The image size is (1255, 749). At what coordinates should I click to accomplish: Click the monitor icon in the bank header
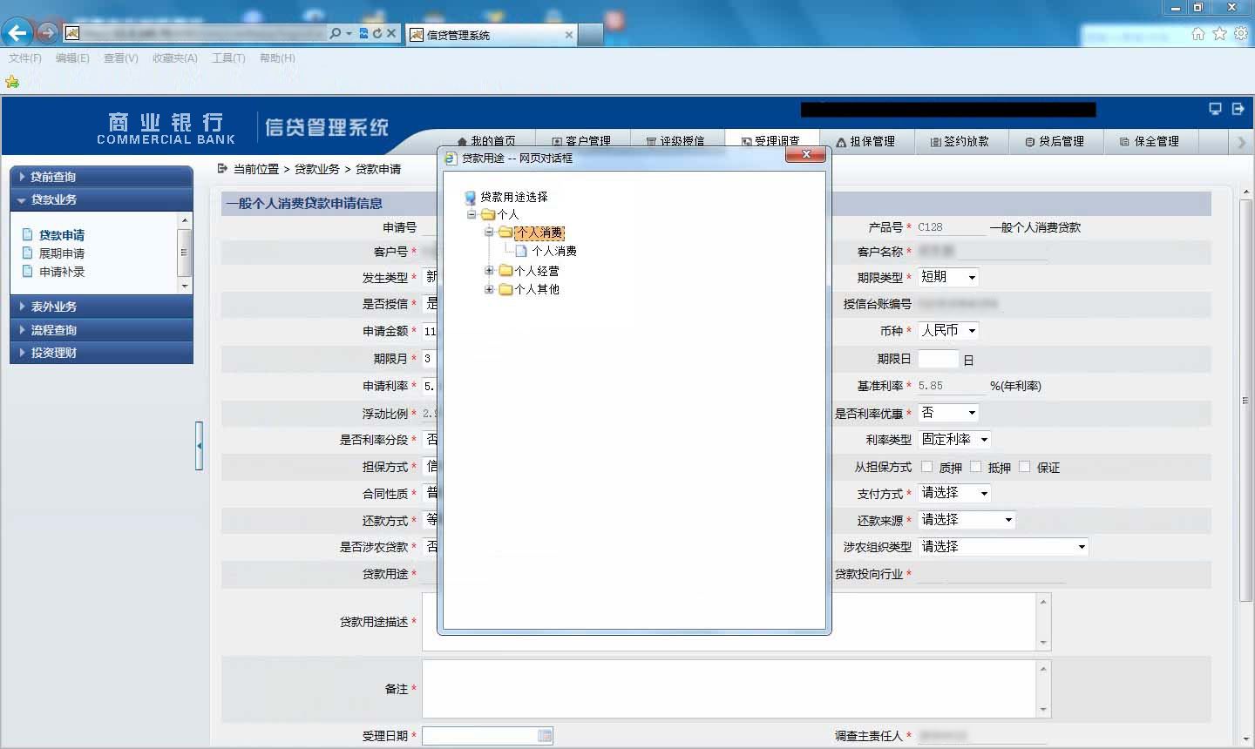point(1215,109)
